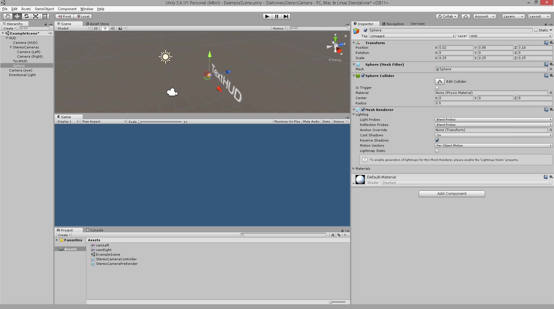Screen dimensions: 554x309
Task: Expand the Materials section
Action: point(354,169)
